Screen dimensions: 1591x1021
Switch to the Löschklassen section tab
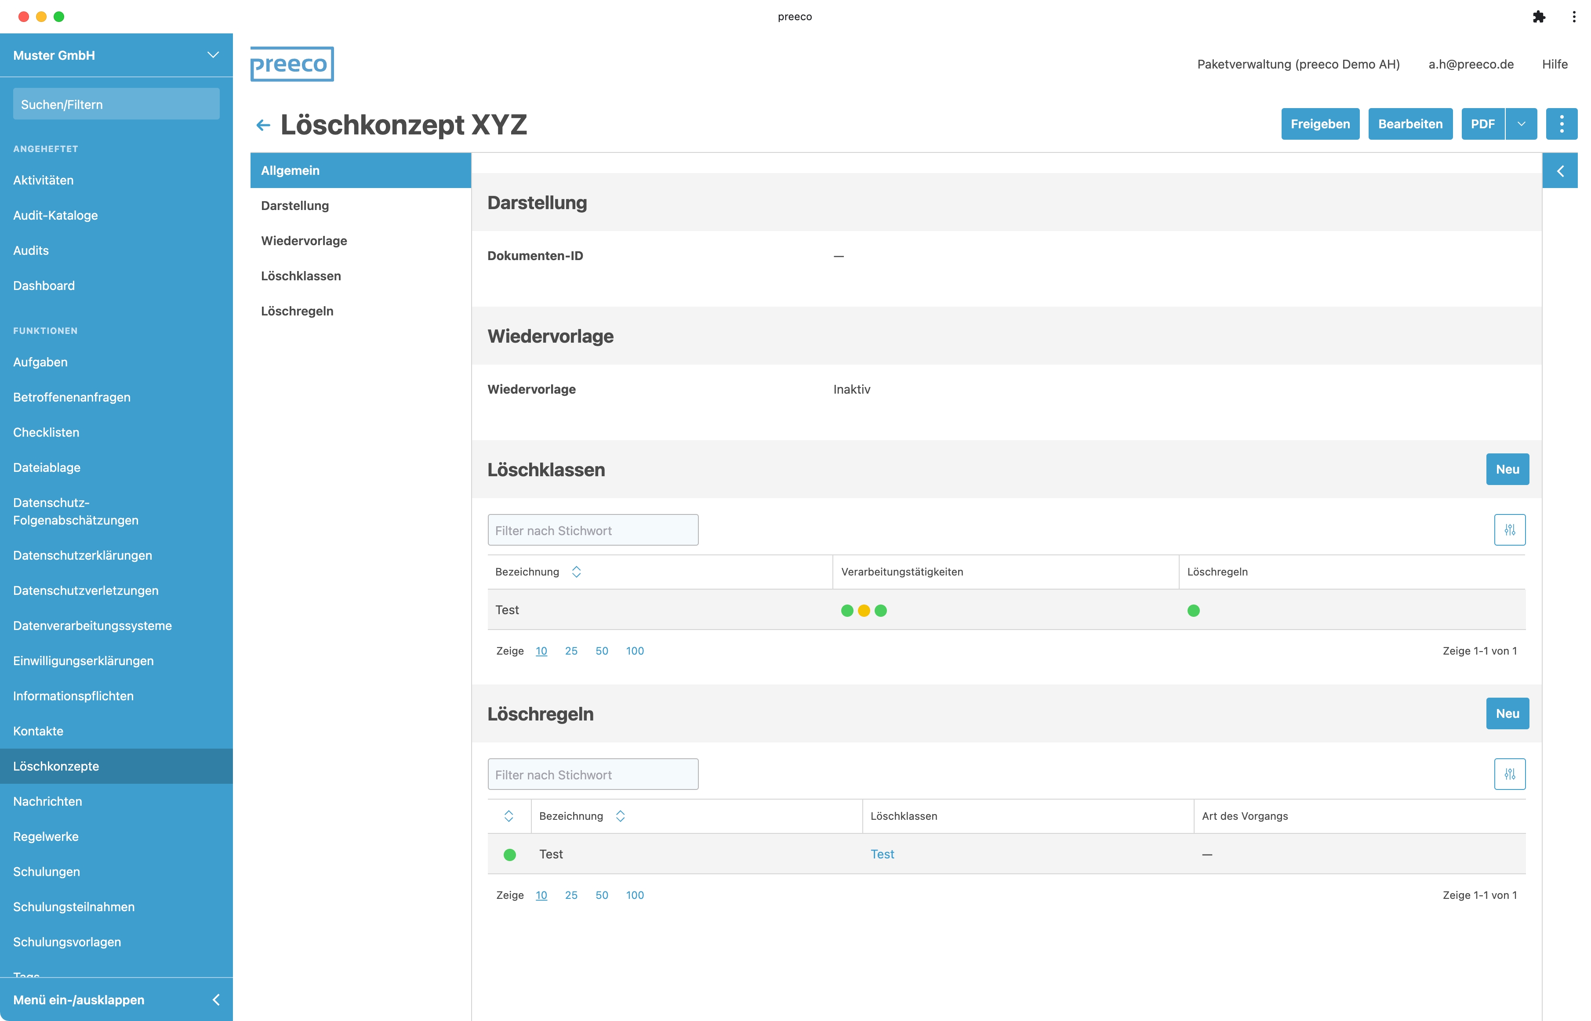301,276
